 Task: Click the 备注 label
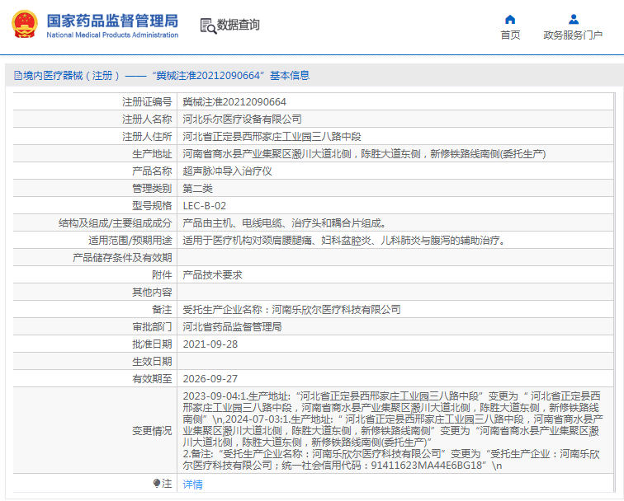coord(162,310)
